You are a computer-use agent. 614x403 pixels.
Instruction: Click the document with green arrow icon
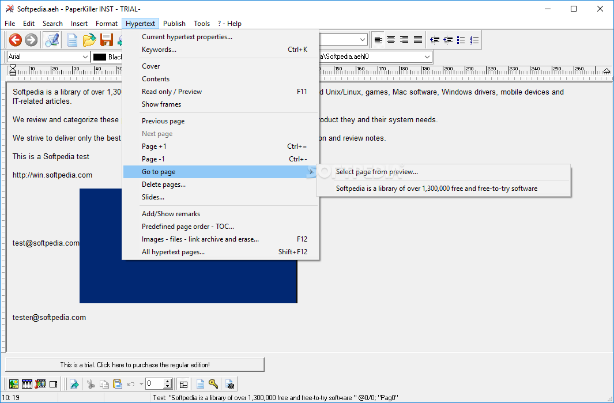coord(74,384)
